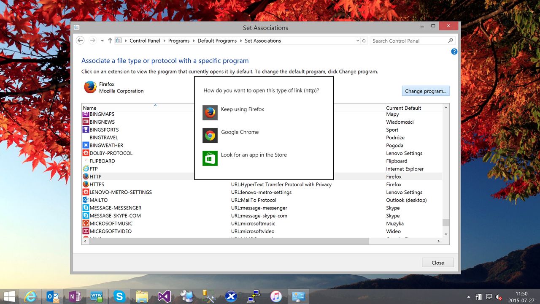
Task: Select the DOLBY-PROTOCOL icon
Action: pyautogui.click(x=86, y=153)
